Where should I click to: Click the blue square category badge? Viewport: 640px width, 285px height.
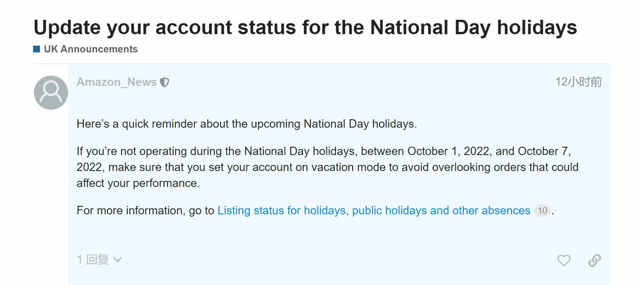pos(37,49)
